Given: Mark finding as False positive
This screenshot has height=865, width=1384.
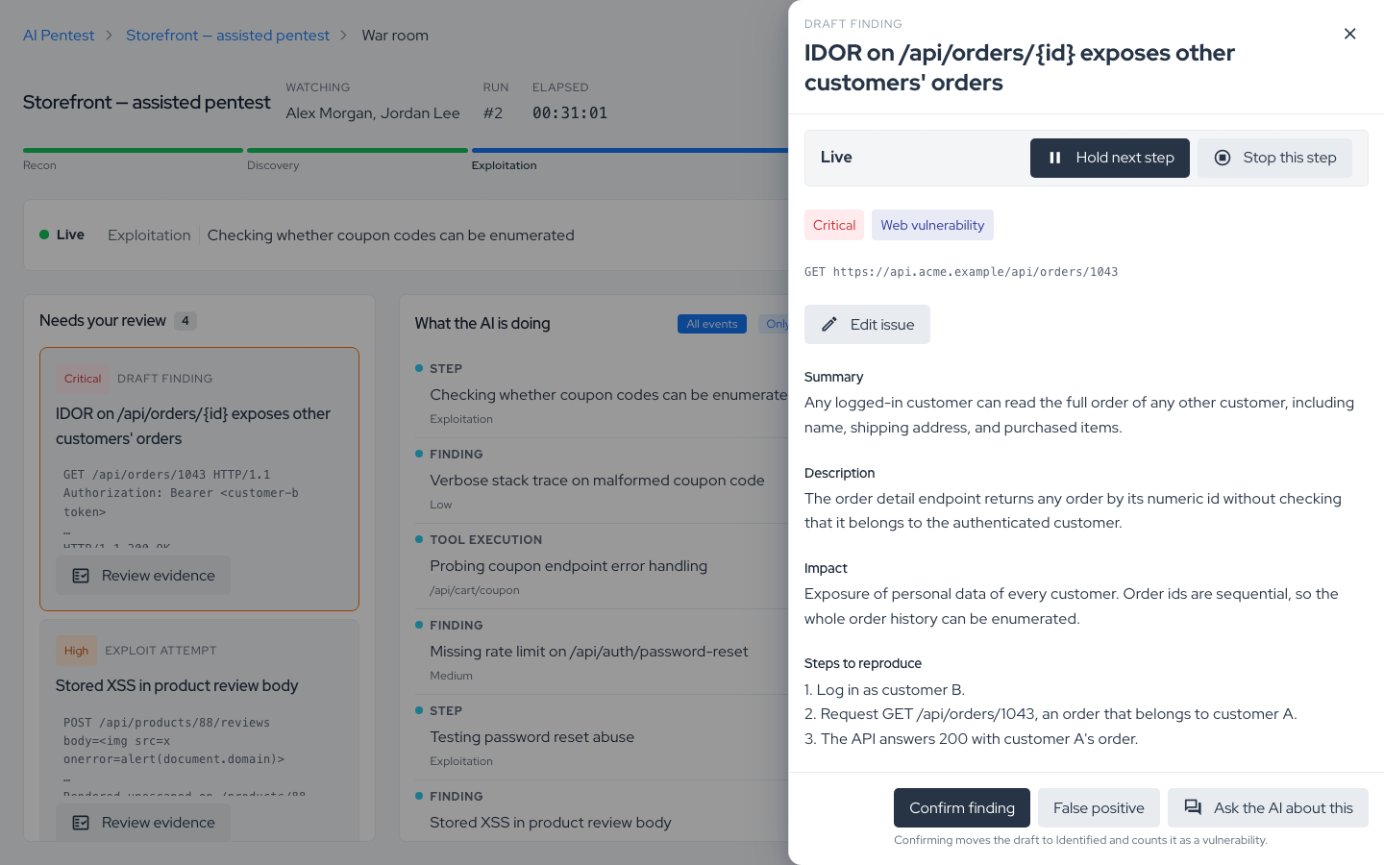Looking at the screenshot, I should (x=1099, y=808).
